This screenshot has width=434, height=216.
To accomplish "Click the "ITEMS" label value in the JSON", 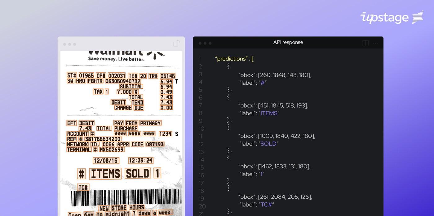I will [269, 113].
